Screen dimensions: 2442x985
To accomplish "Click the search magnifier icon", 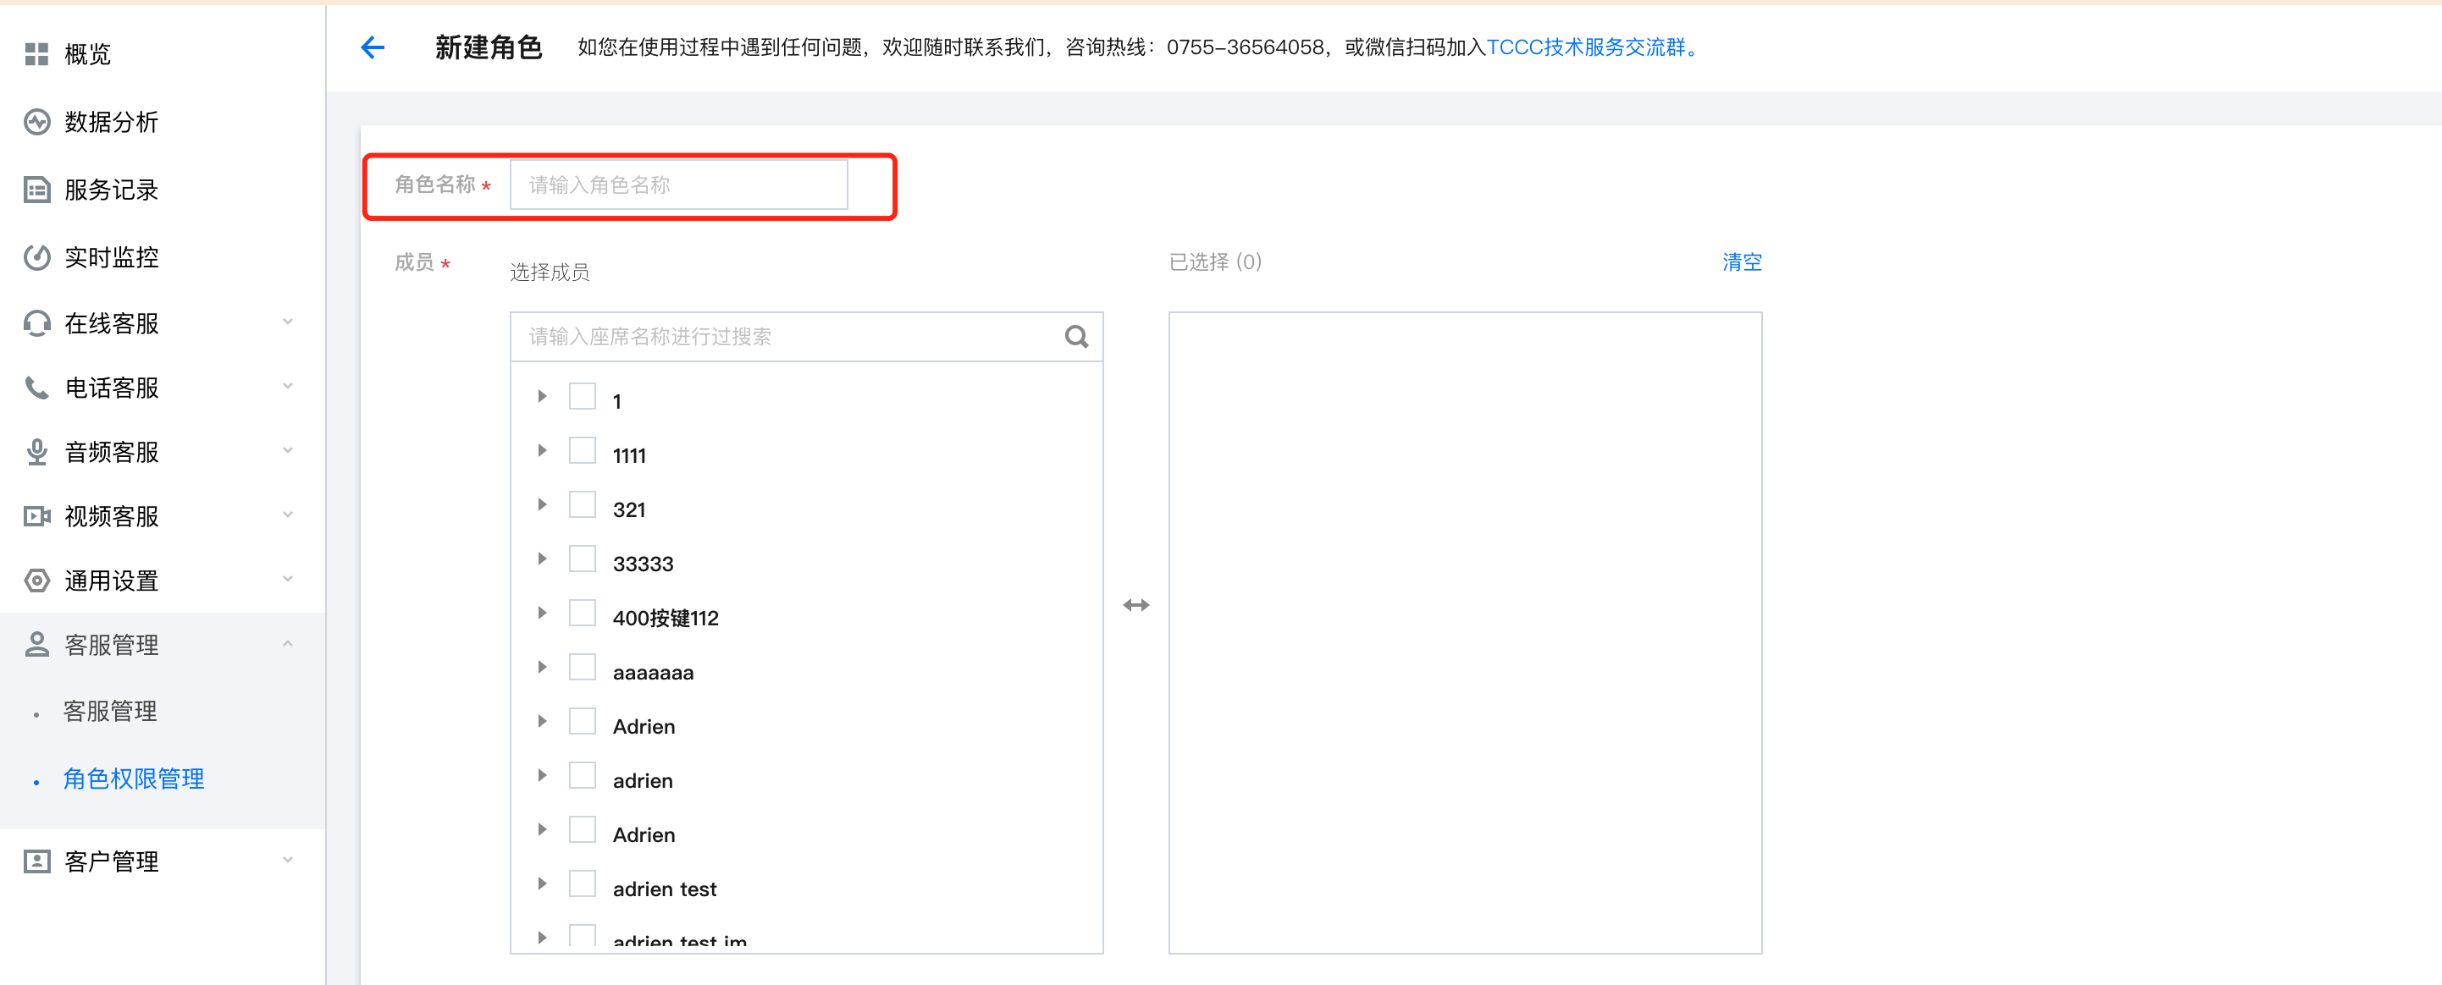I will pyautogui.click(x=1076, y=337).
